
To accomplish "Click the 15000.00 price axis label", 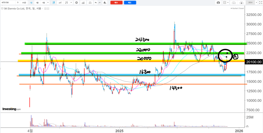I will (x=254, y=81).
